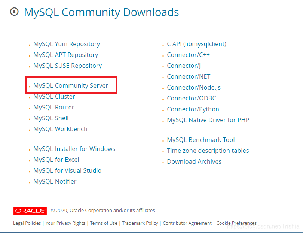Open Download Archives link
The width and height of the screenshot is (303, 233).
194,161
